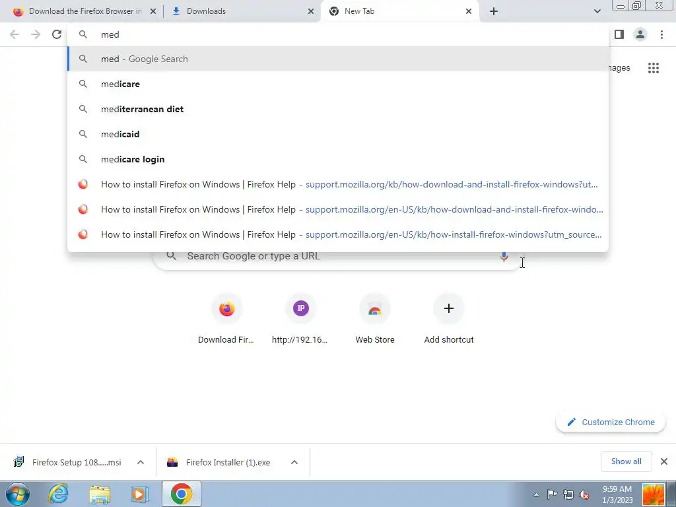The height and width of the screenshot is (507, 676).
Task: Reload the page with the refresh icon
Action: (x=57, y=34)
